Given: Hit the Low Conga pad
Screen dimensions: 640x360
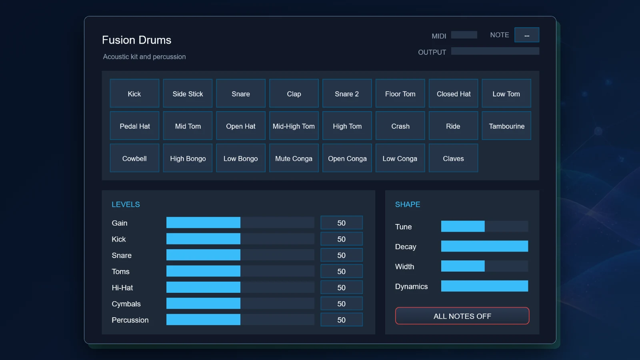Looking at the screenshot, I should coord(400,158).
